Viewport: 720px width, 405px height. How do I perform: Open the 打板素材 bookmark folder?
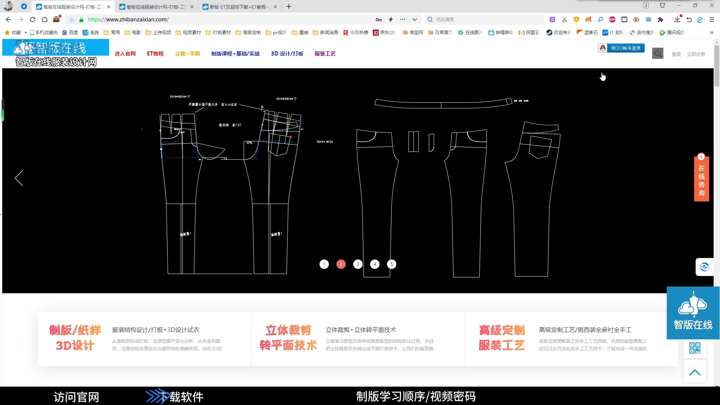coord(218,33)
